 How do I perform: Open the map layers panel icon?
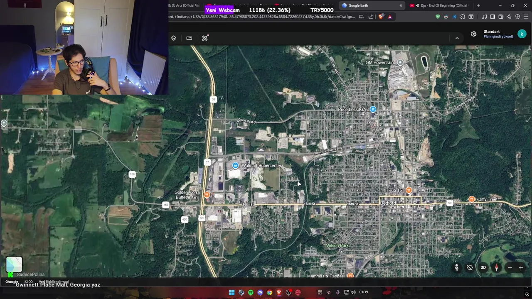click(x=174, y=38)
